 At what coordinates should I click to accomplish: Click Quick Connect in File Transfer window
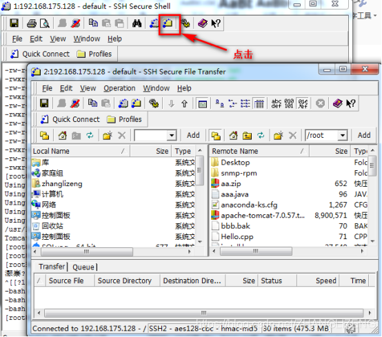pyautogui.click(x=70, y=119)
